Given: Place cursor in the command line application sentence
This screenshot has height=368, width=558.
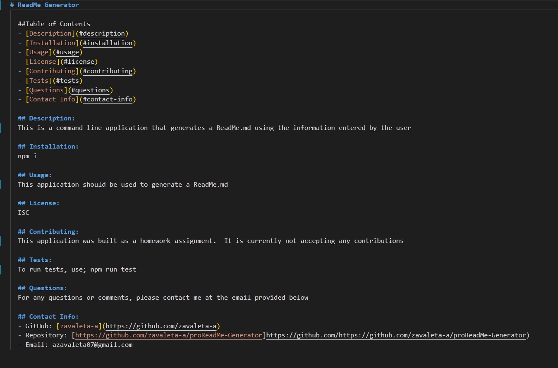Looking at the screenshot, I should (215, 128).
